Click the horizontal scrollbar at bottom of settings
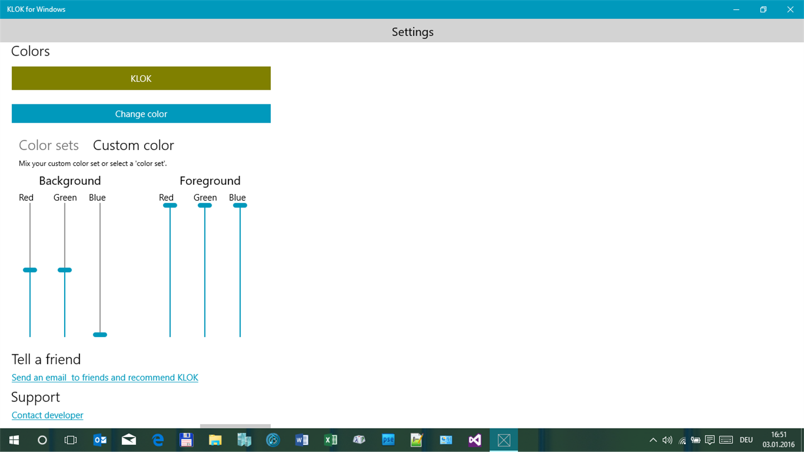This screenshot has height=452, width=804. coord(235,426)
